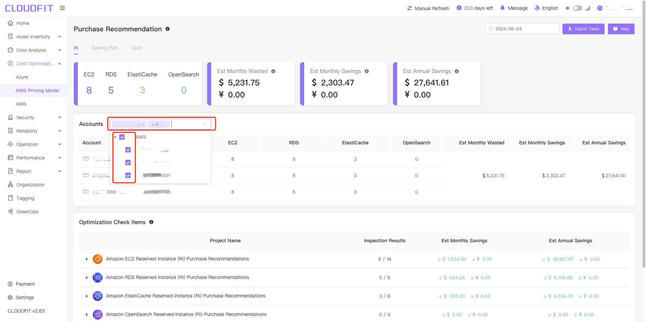
Task: Expand Amazon RDS Reserved Instance row
Action: pos(87,278)
